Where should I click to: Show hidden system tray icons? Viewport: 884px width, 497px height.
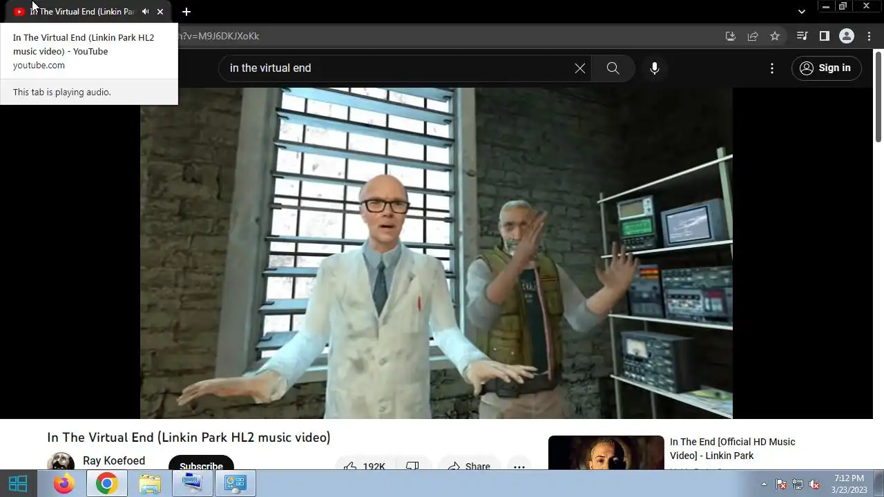pyautogui.click(x=764, y=484)
